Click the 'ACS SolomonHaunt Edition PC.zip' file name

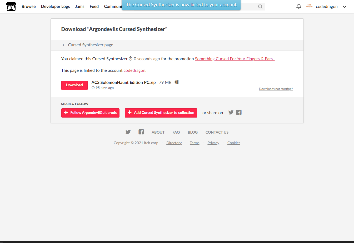pyautogui.click(x=123, y=82)
